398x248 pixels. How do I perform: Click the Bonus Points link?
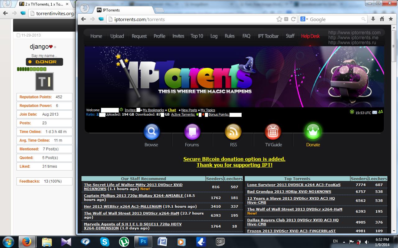pyautogui.click(x=219, y=114)
